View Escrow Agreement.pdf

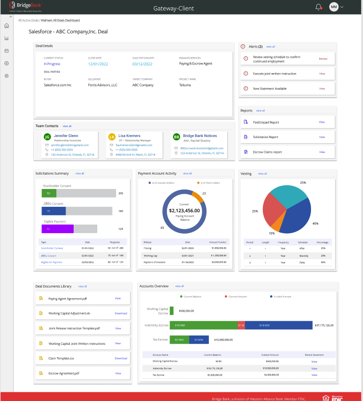(118, 374)
